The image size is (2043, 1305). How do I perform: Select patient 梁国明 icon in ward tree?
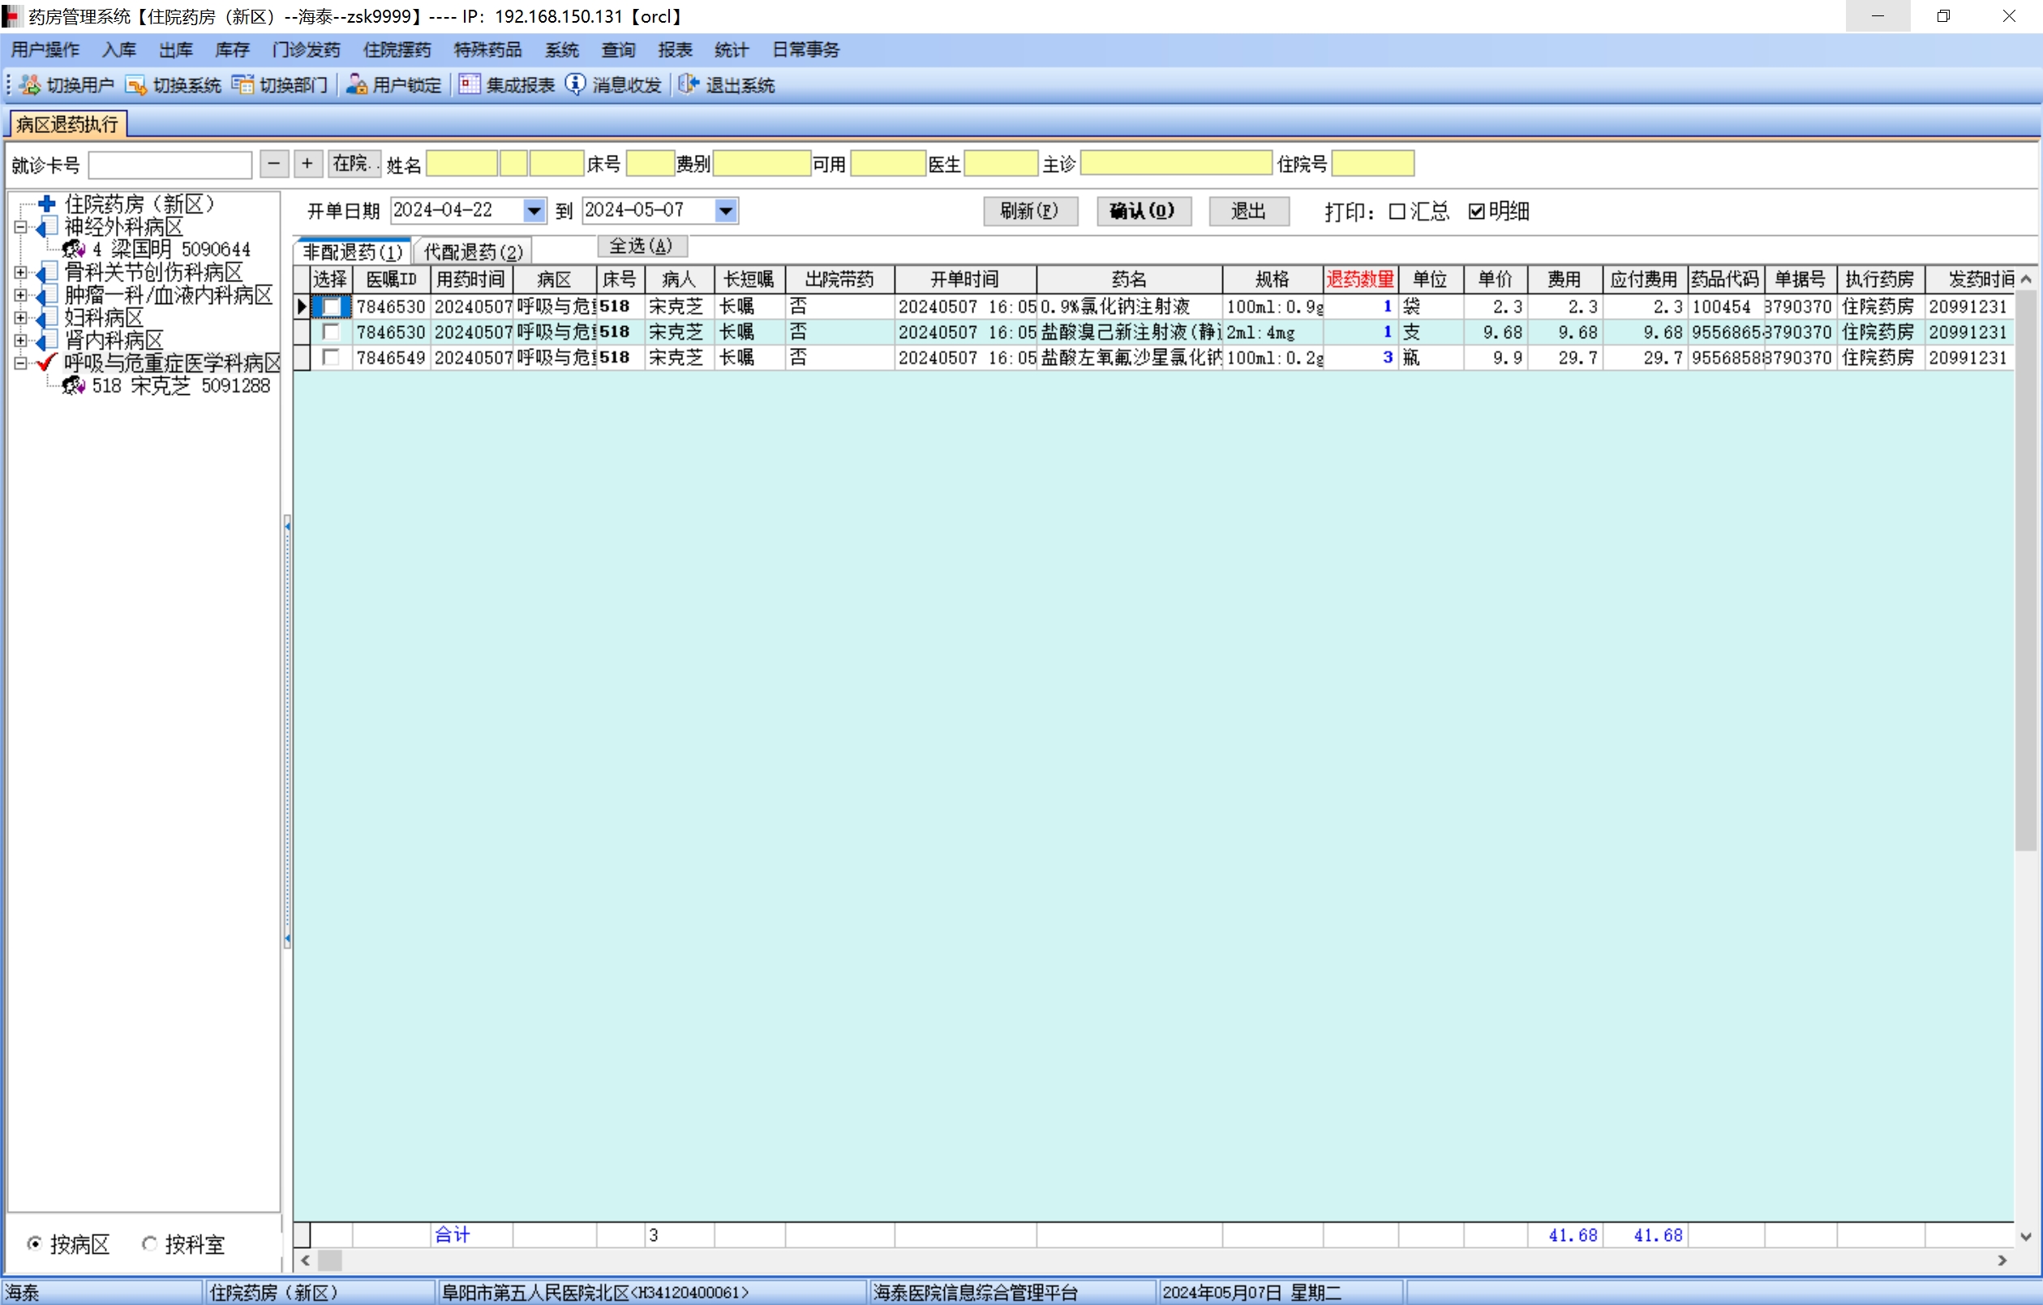pyautogui.click(x=74, y=249)
